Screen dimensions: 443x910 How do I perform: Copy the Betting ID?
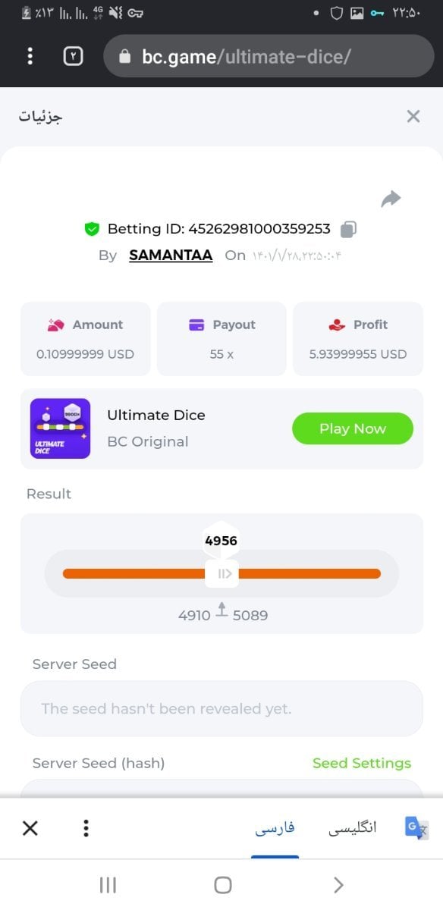click(348, 228)
